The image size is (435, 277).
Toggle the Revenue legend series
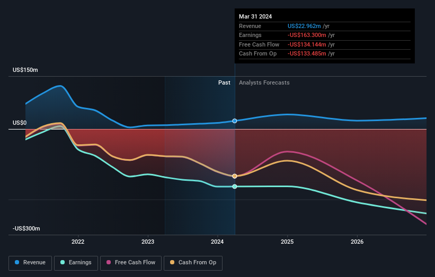click(30, 263)
